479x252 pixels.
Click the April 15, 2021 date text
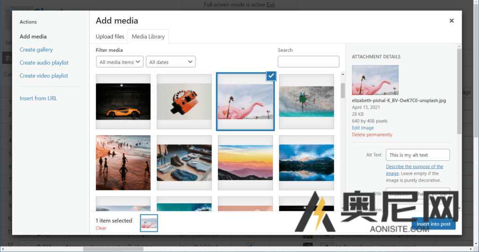pyautogui.click(x=366, y=107)
